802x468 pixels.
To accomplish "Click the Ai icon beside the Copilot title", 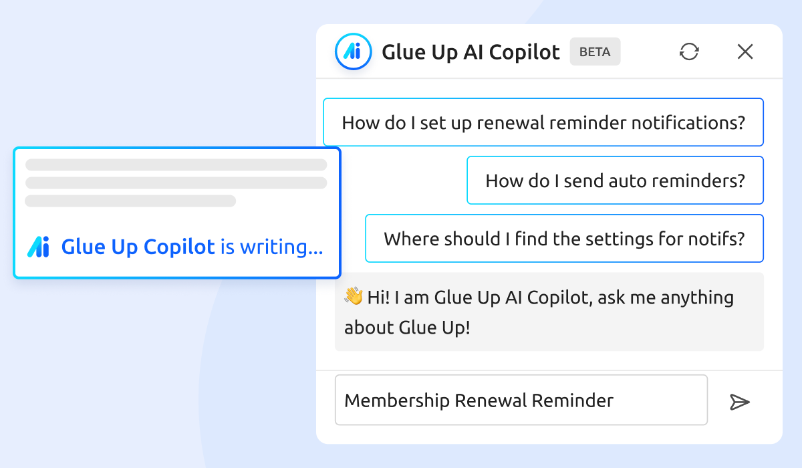I will 352,51.
